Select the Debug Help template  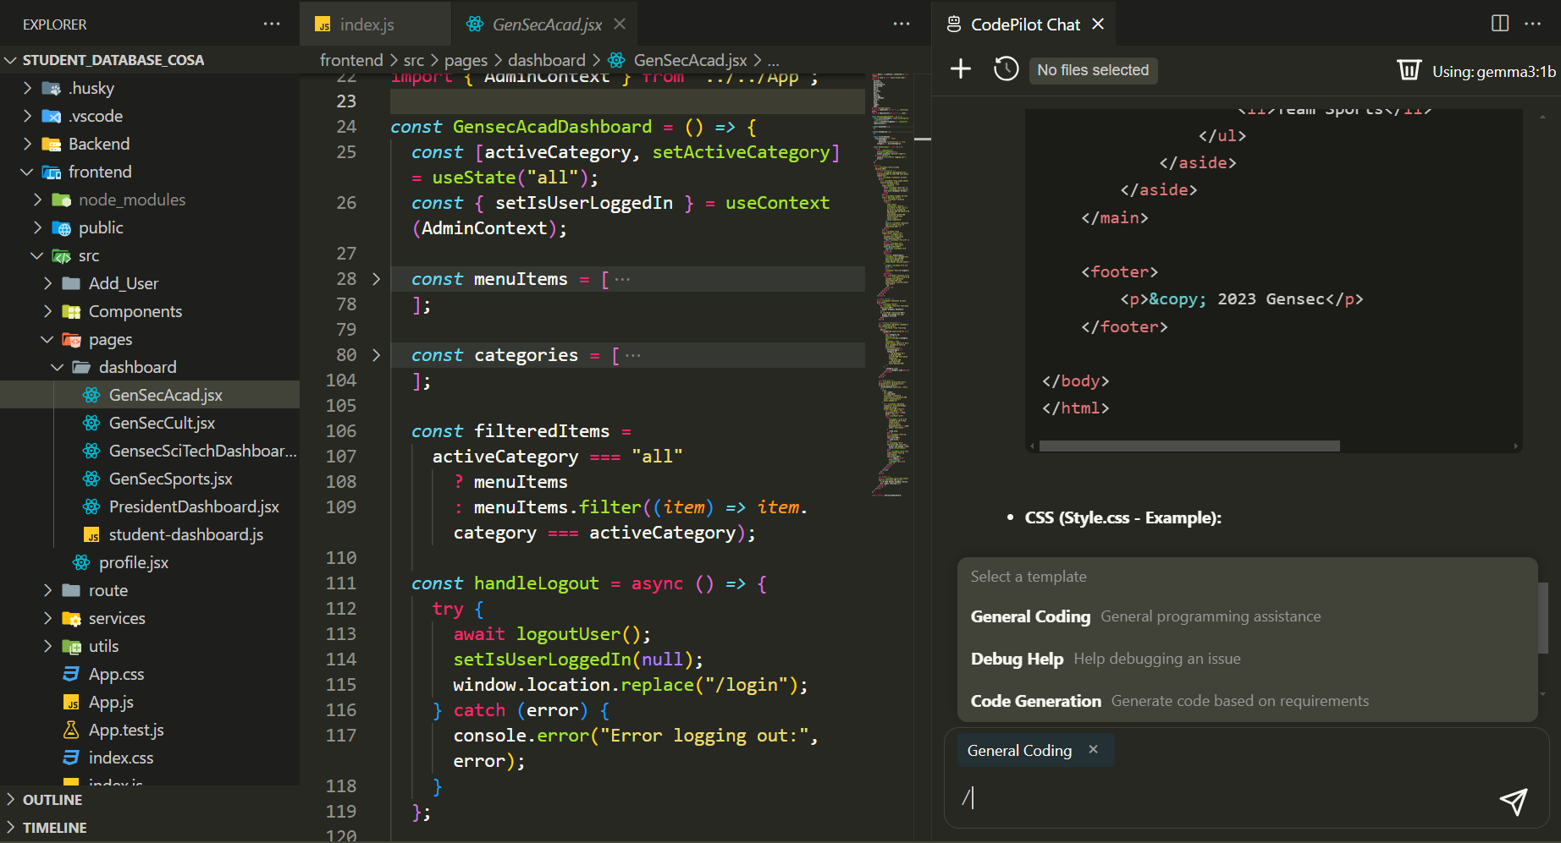pos(1018,658)
